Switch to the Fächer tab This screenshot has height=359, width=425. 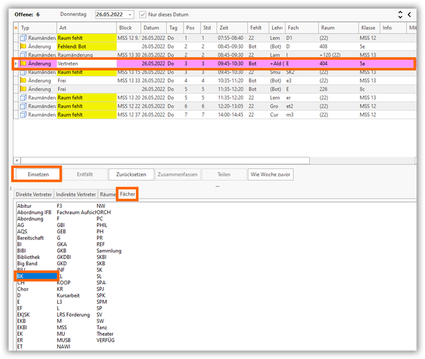[127, 194]
